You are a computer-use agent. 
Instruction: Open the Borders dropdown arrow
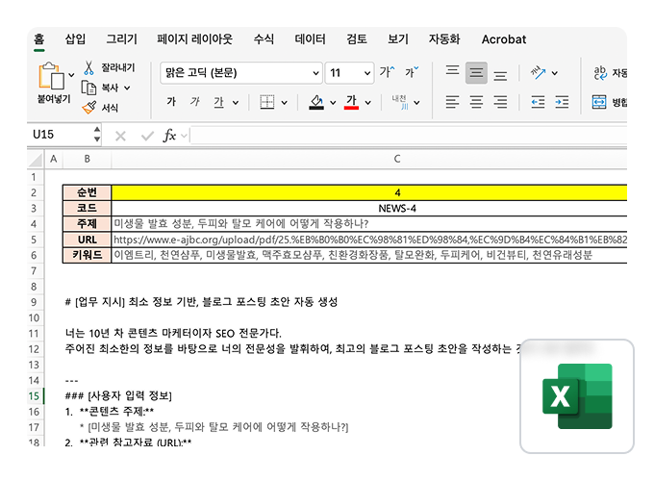pos(284,103)
